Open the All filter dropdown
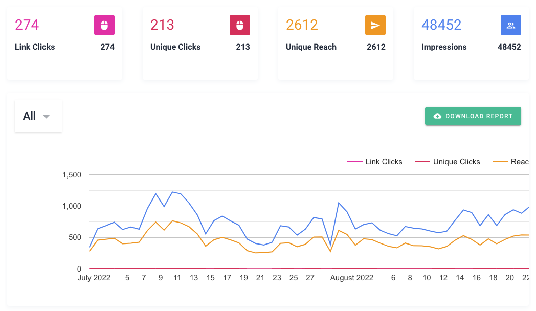Screen dimensions: 536x311 tap(38, 116)
